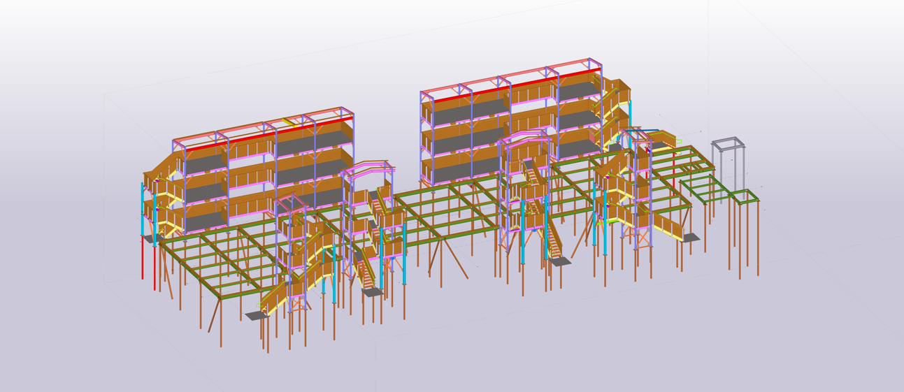Image resolution: width=904 pixels, height=392 pixels.
Task: Click the top gray deck panel of right rack
Action: tap(468, 106)
